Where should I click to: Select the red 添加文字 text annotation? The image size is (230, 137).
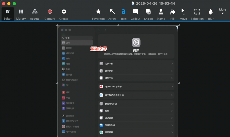(99, 49)
